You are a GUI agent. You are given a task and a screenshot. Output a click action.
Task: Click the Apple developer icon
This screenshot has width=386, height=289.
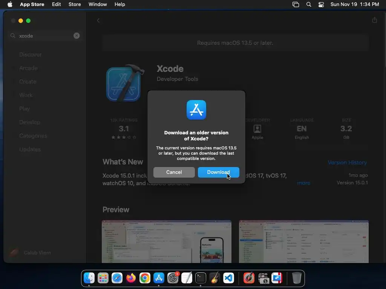257,129
